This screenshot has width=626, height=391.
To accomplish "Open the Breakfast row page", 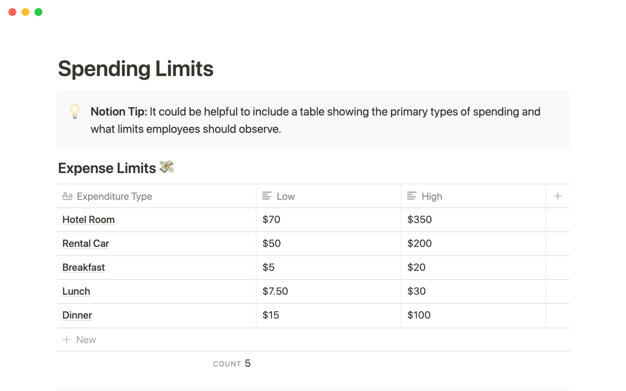I will pos(83,268).
